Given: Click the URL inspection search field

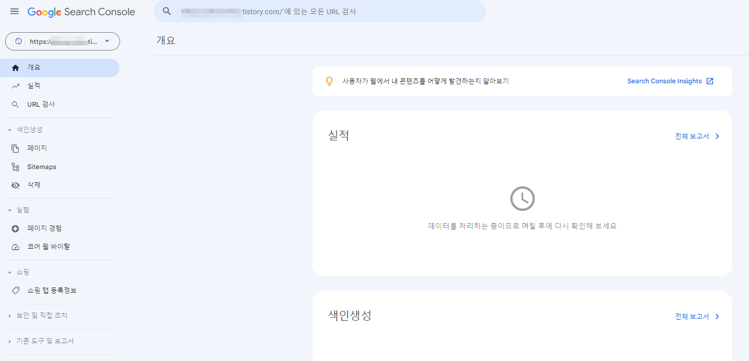Looking at the screenshot, I should coord(319,11).
